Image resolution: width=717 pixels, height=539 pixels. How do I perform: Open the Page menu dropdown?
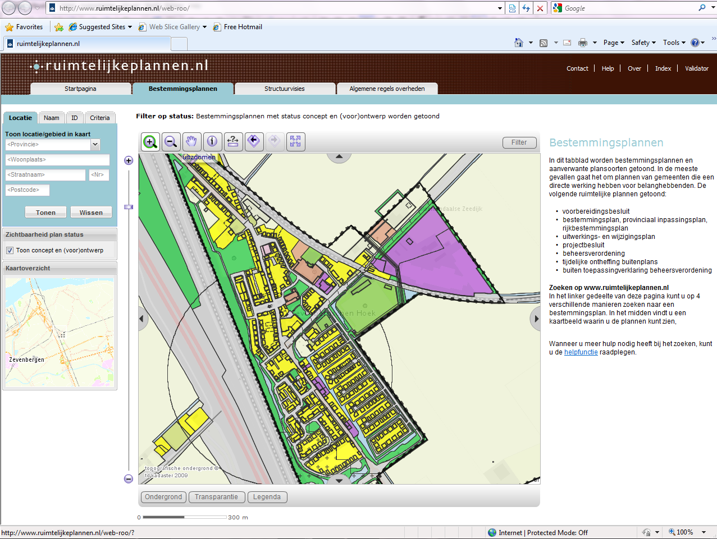613,42
